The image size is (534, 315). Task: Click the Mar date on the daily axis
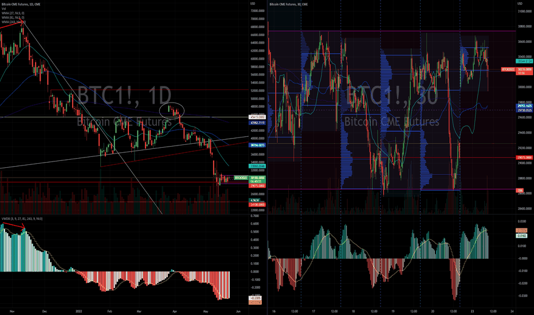(139, 311)
